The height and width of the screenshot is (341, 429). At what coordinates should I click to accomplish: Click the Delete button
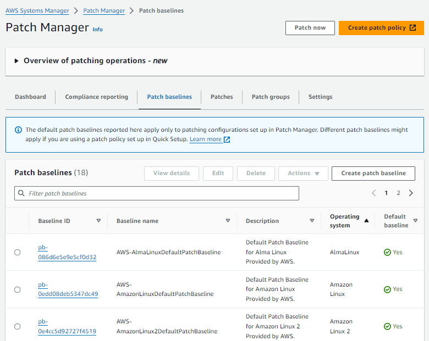(256, 174)
